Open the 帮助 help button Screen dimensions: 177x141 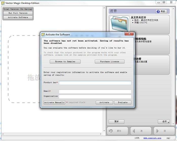pyautogui.click(x=161, y=11)
